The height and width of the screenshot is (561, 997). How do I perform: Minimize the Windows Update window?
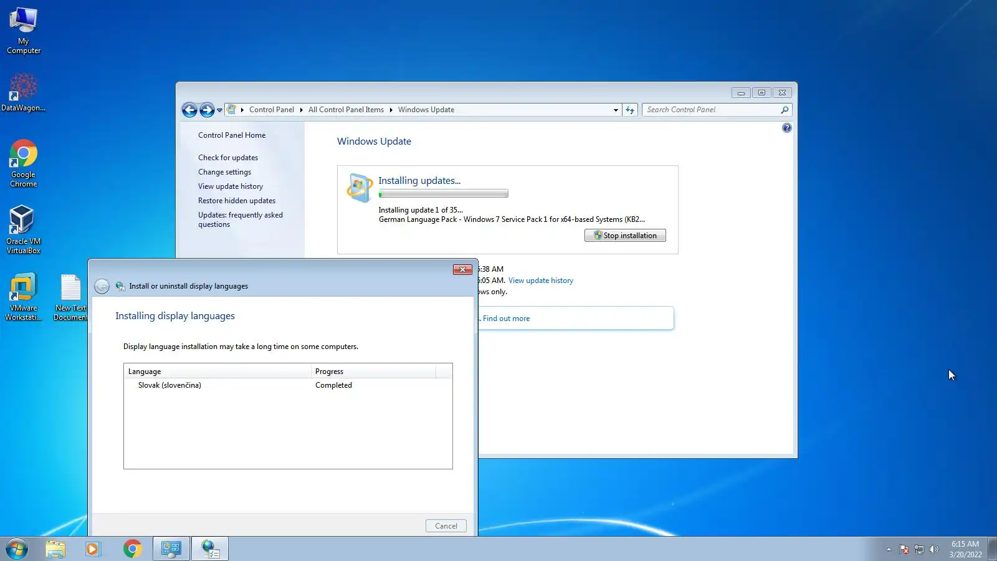[741, 93]
